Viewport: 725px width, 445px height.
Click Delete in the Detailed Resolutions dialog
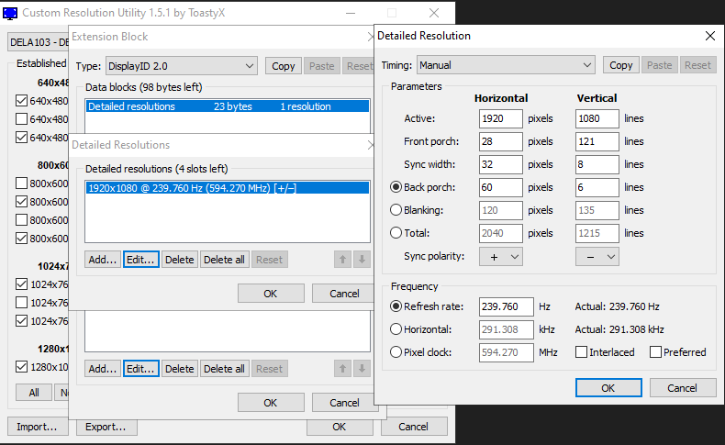179,260
